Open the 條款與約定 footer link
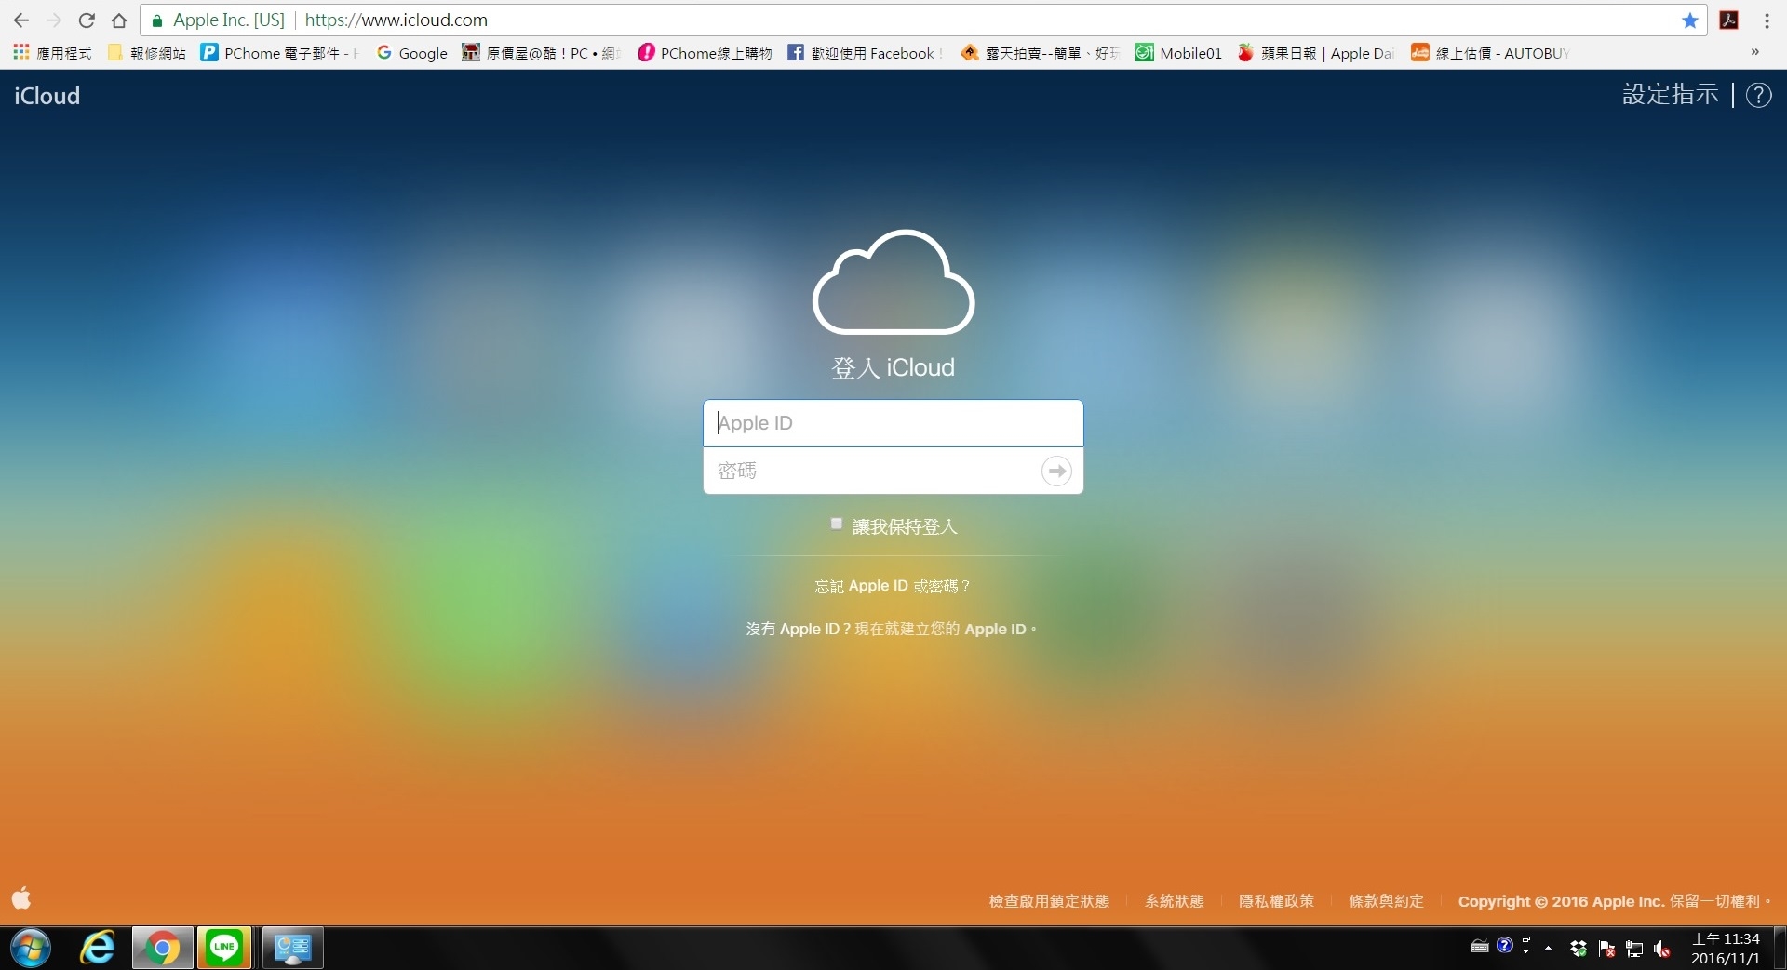1787x970 pixels. 1387,901
